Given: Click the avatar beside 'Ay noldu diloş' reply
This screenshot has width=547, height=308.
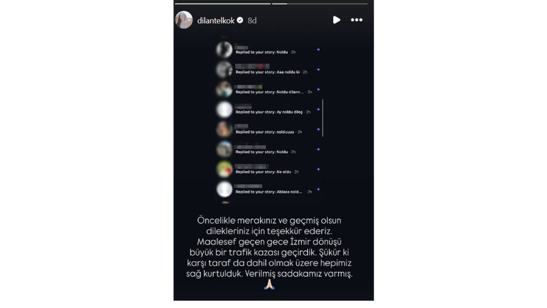Looking at the screenshot, I should tap(224, 110).
